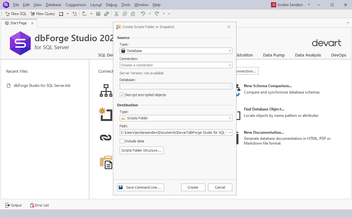
Task: Click the JS user avatar badge
Action: (273, 5)
